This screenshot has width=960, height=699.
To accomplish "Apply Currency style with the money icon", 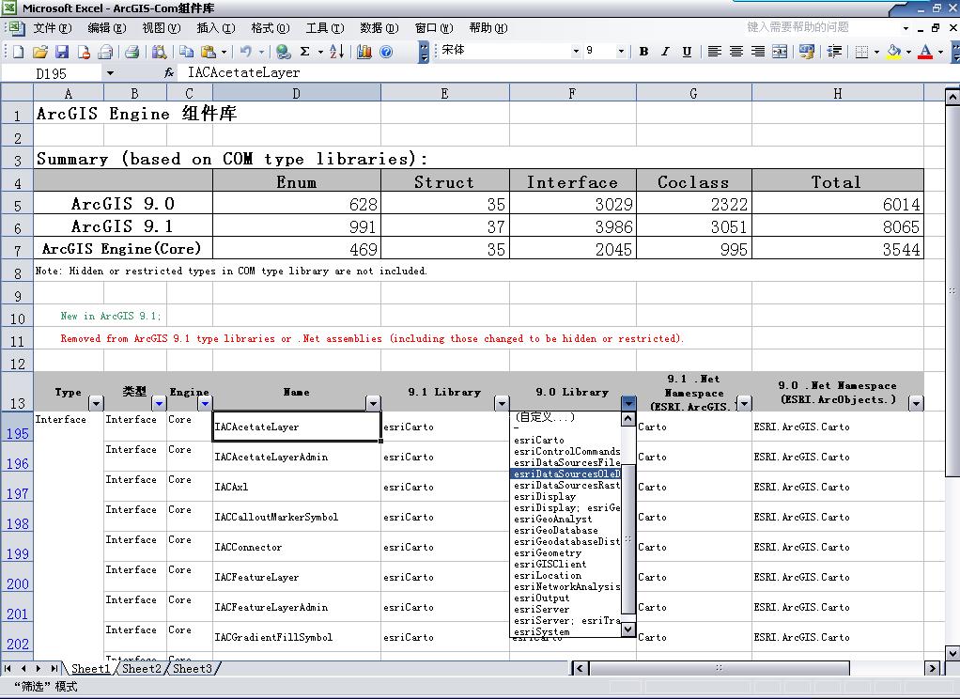I will 807,52.
